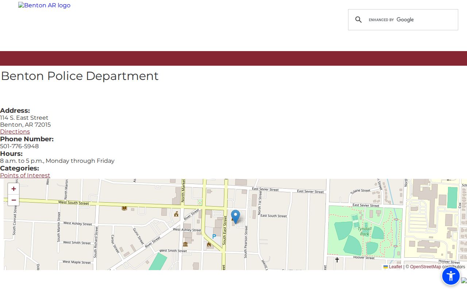Click the search magnifier icon
Image resolution: width=467 pixels, height=292 pixels.
coord(359,20)
